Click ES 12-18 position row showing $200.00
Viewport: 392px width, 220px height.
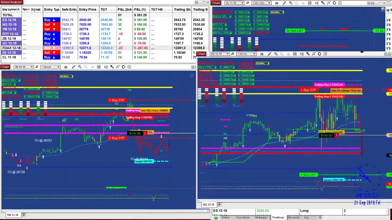pos(302,211)
